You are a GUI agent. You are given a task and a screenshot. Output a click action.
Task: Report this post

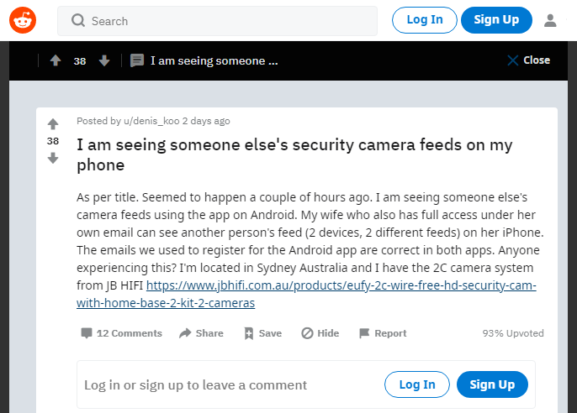click(383, 333)
